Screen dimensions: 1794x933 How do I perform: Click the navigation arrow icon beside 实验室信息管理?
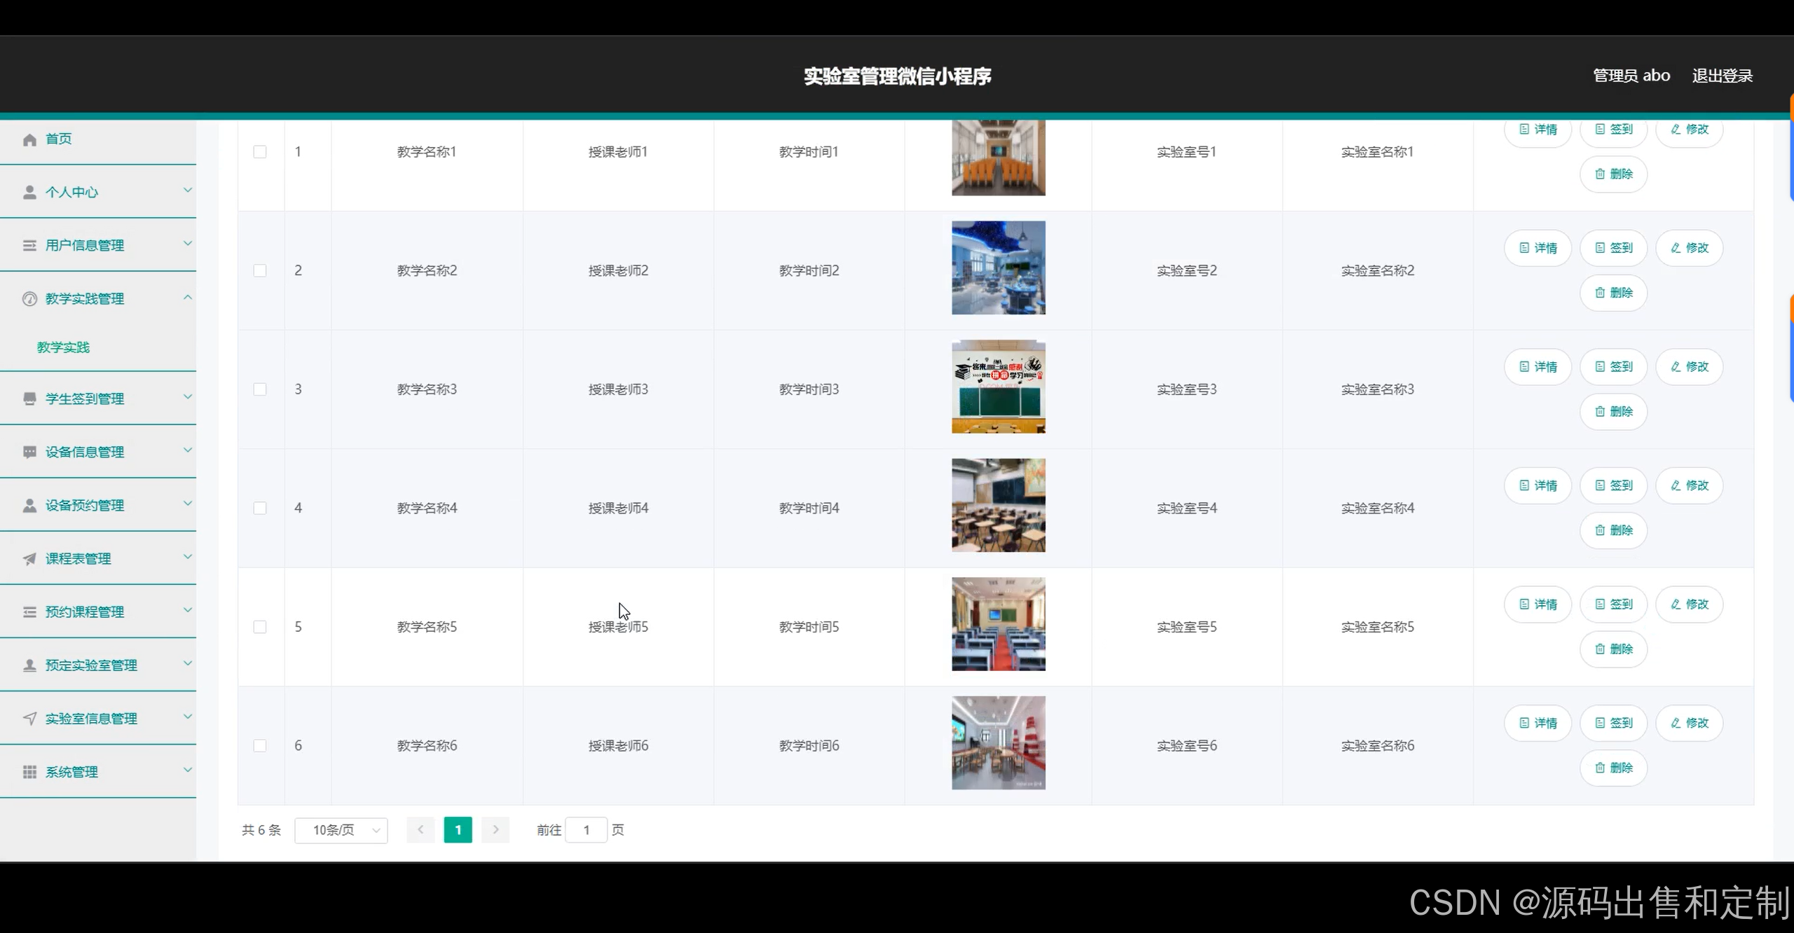(x=29, y=718)
